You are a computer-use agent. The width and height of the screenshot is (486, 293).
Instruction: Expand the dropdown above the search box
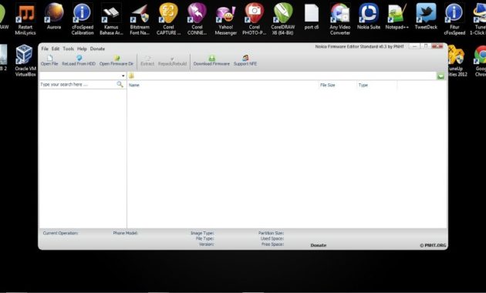123,76
